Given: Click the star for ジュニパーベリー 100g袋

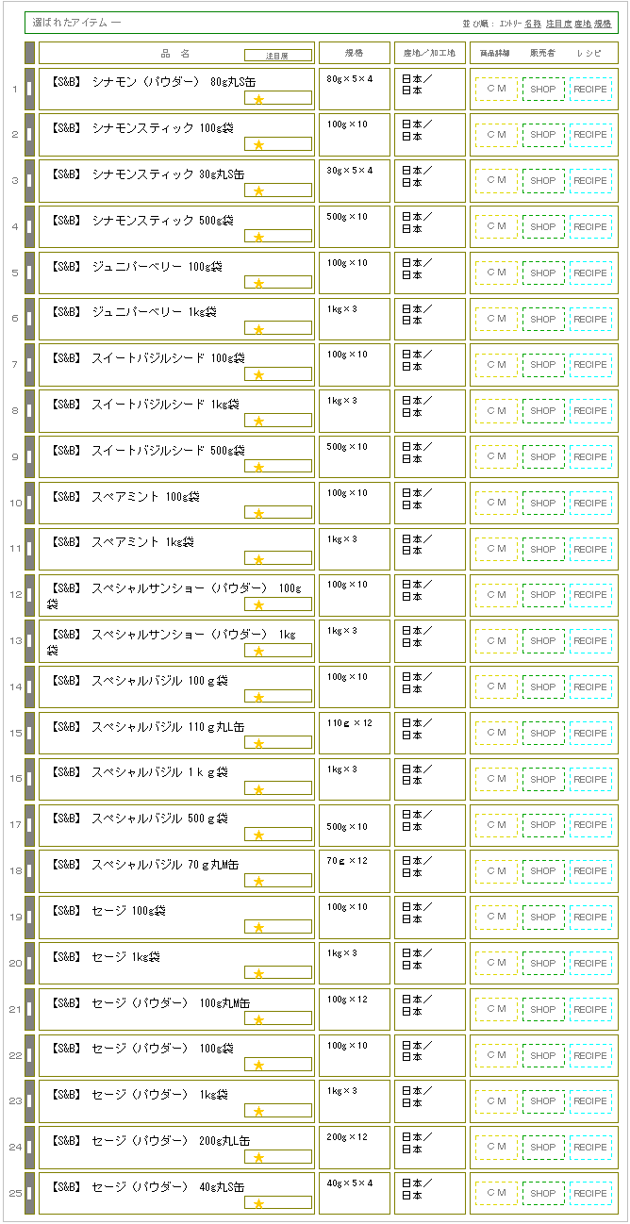Looking at the screenshot, I should click(258, 283).
